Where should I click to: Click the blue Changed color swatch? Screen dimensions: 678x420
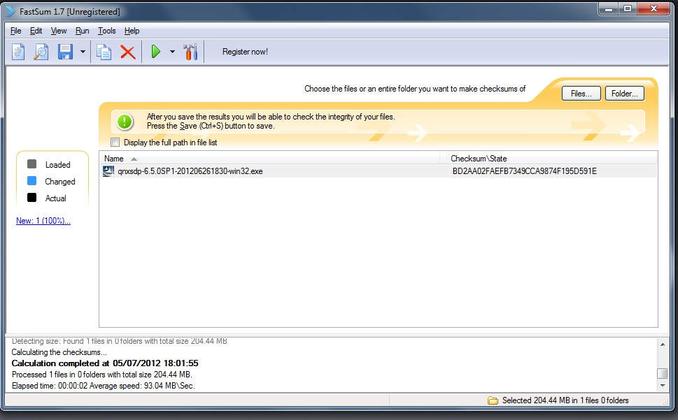(32, 181)
